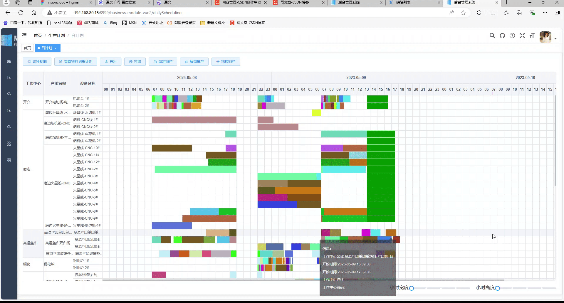The image size is (564, 303).
Task: Click 解锁排产 button
Action: tap(194, 62)
